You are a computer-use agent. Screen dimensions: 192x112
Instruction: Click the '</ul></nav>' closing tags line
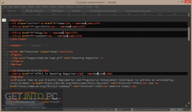click(18, 39)
